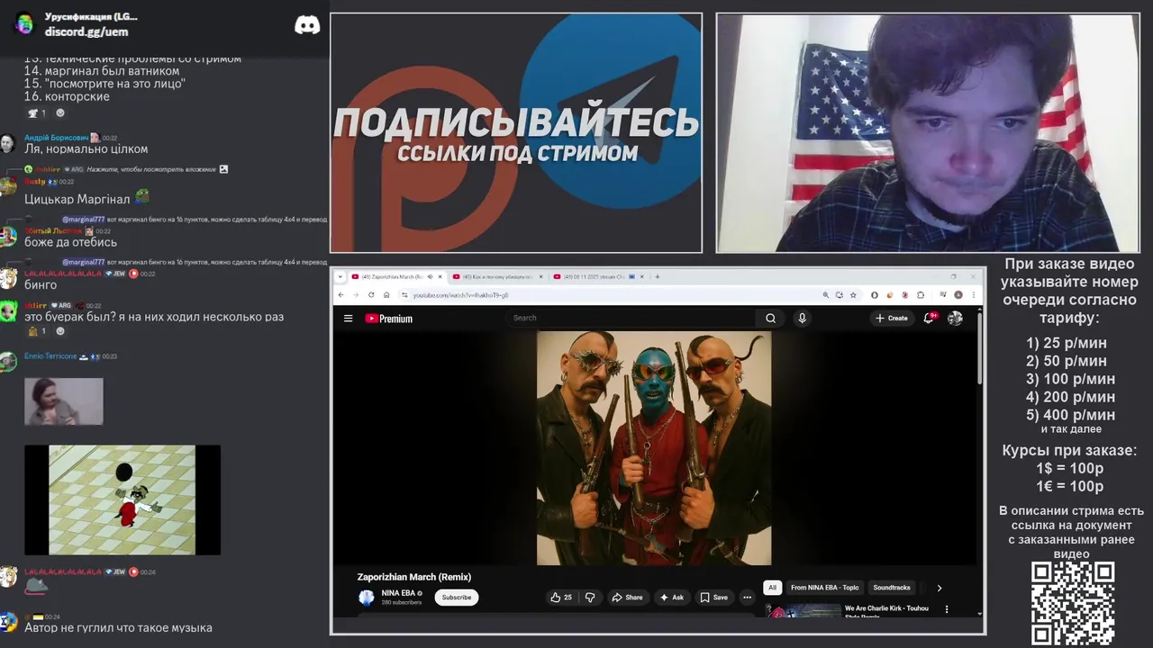Expand the browser tab search dropdown
Image resolution: width=1153 pixels, height=648 pixels.
[x=340, y=276]
